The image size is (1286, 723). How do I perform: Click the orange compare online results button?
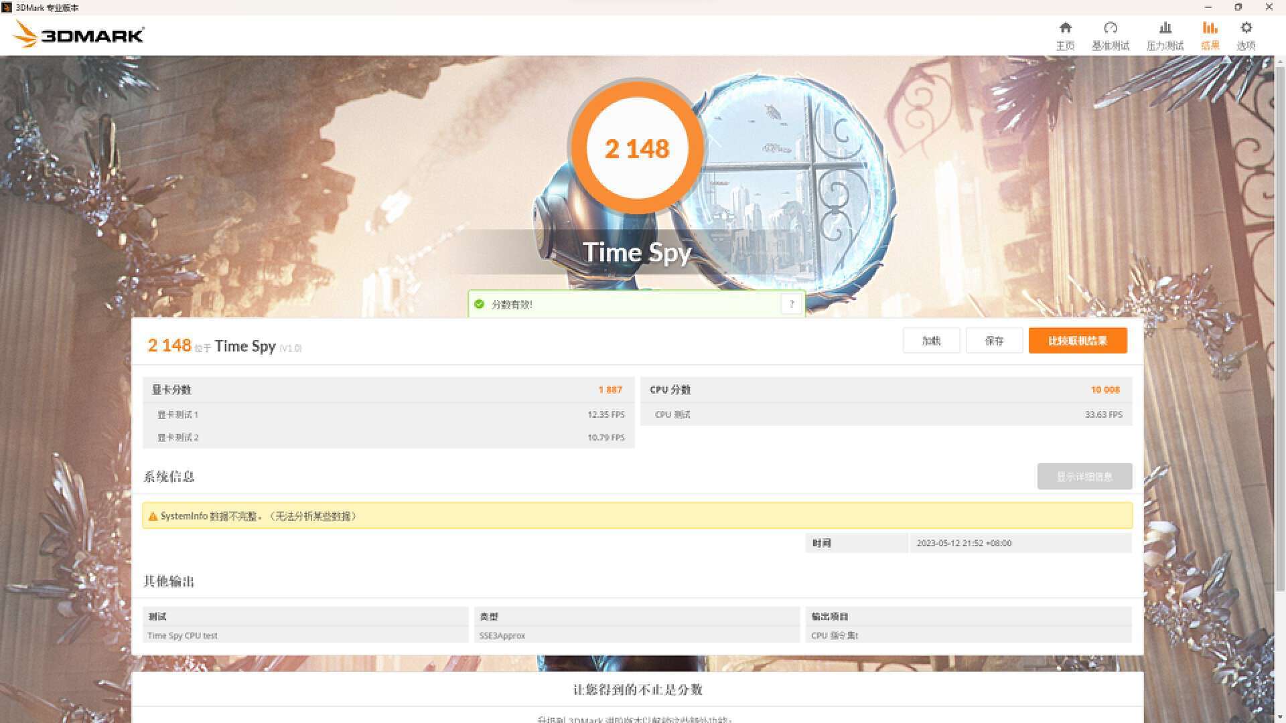pyautogui.click(x=1078, y=341)
